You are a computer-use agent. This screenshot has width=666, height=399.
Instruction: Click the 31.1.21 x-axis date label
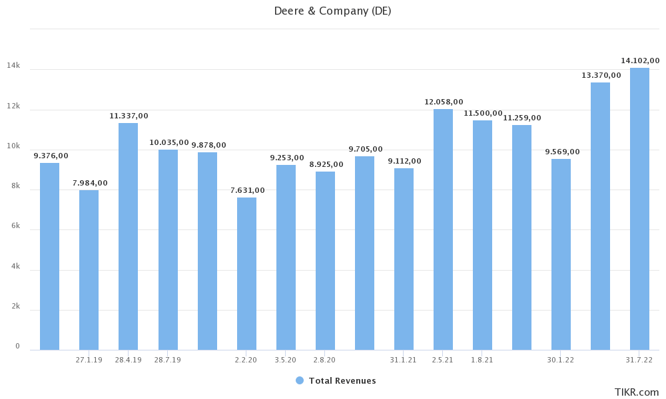(403, 360)
